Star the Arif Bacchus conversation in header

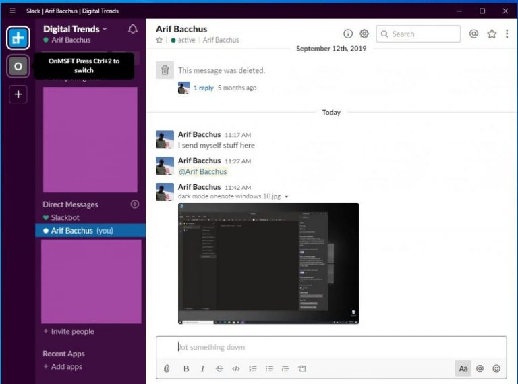click(x=159, y=40)
